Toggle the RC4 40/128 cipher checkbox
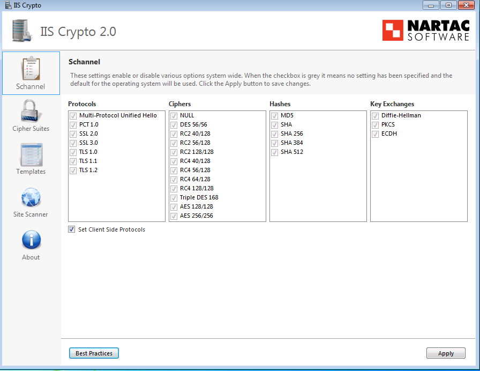The height and width of the screenshot is (371, 480). click(174, 161)
